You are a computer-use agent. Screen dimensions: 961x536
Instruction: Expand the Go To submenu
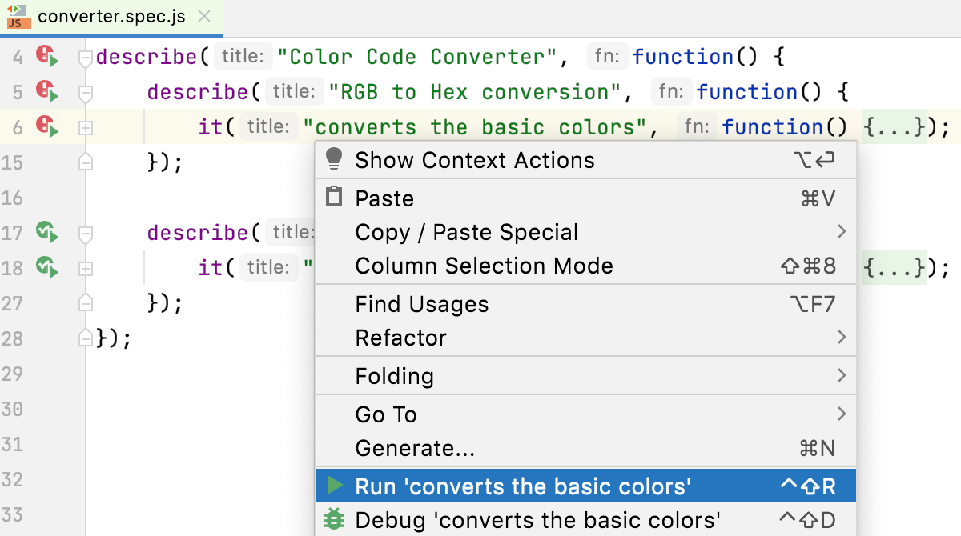(387, 414)
